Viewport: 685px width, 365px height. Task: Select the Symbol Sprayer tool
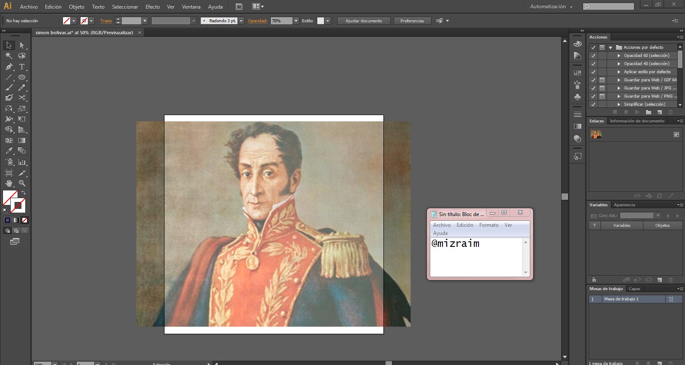9,162
